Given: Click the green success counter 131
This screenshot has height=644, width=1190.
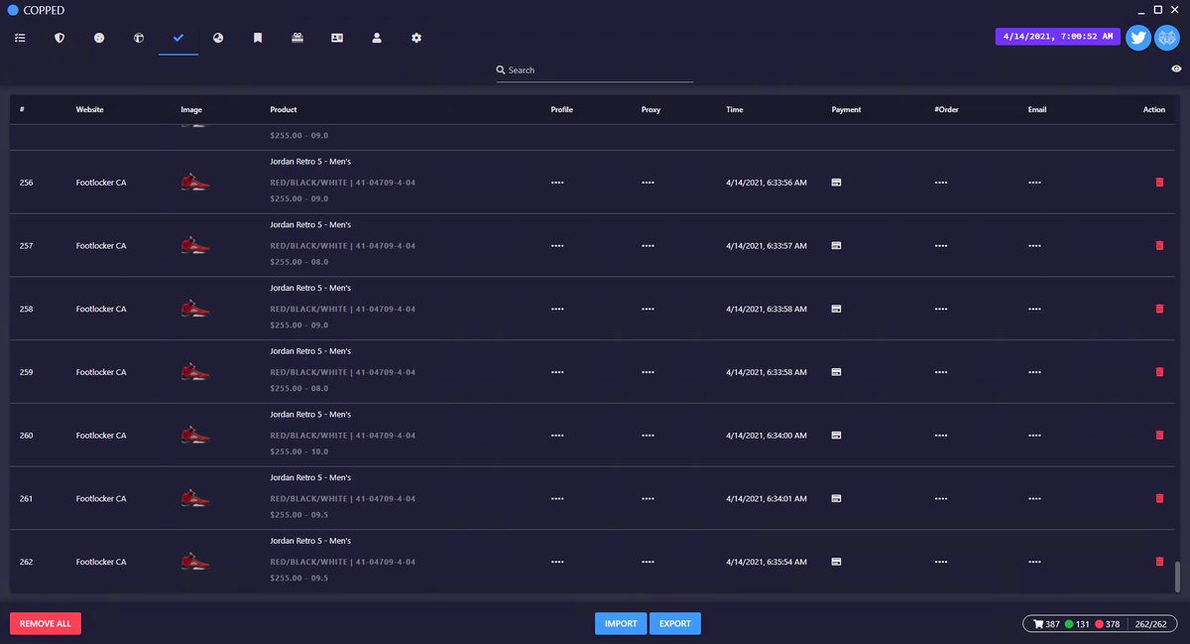Looking at the screenshot, I should click(x=1077, y=624).
